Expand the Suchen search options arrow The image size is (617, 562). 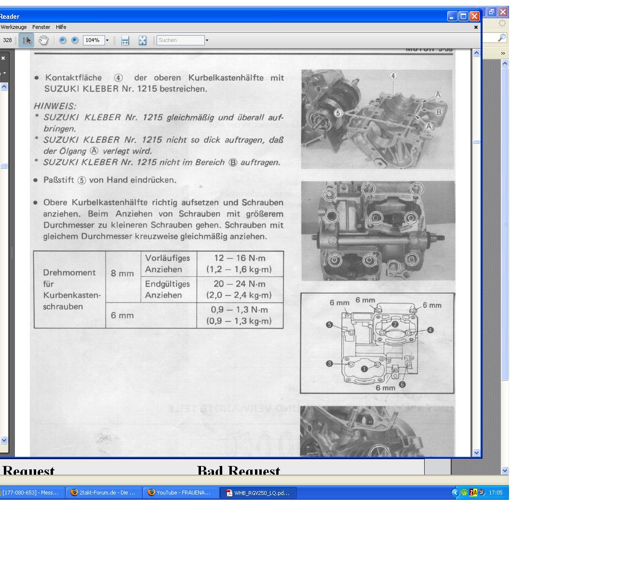point(207,41)
